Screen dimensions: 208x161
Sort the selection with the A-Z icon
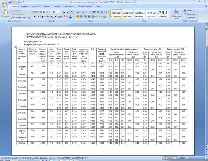tap(102, 12)
